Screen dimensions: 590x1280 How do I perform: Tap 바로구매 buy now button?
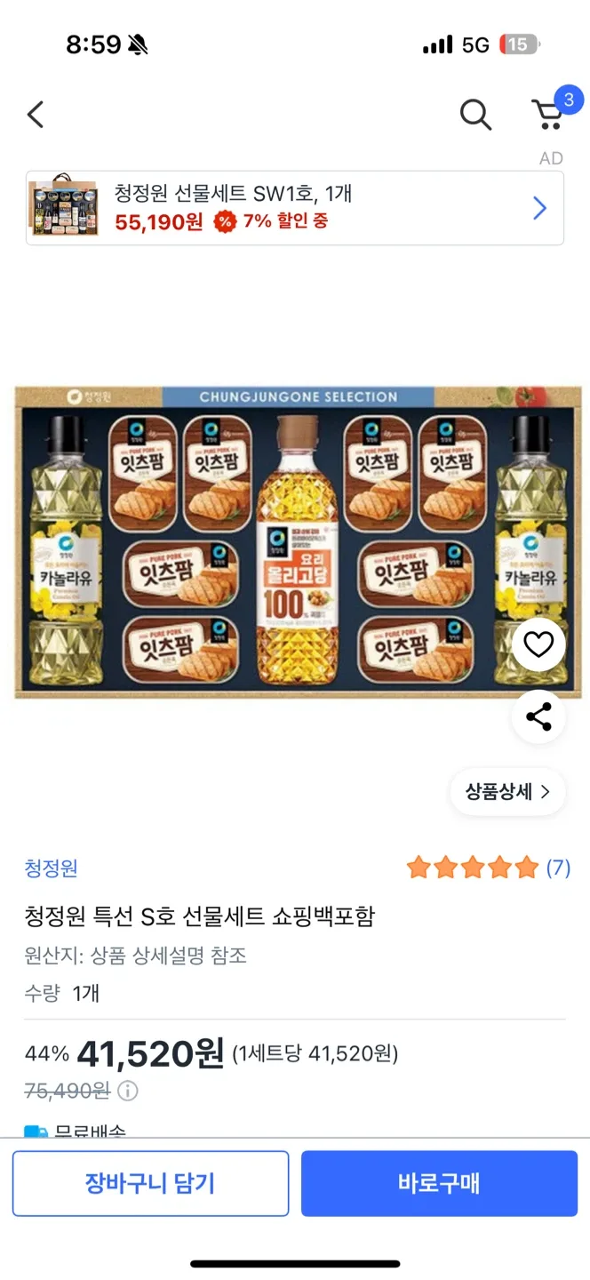point(439,1183)
